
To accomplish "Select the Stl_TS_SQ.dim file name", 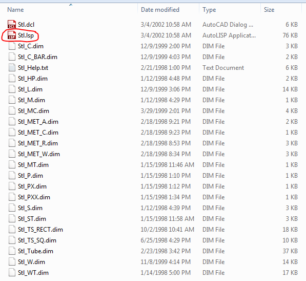I will point(37,240).
